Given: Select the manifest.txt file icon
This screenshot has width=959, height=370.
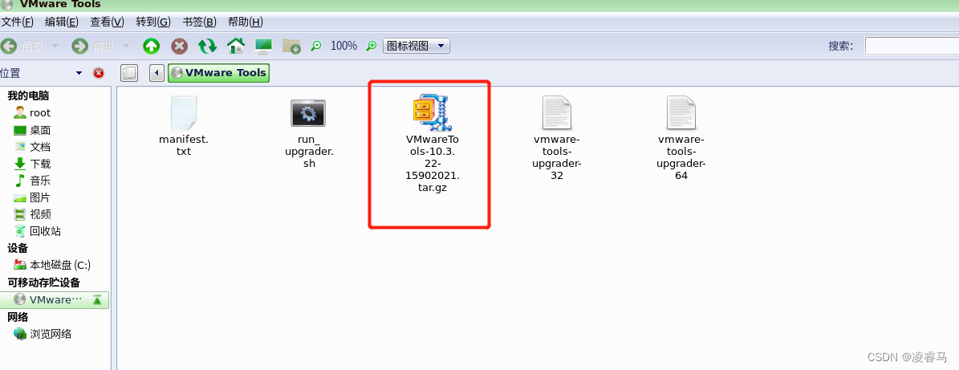Looking at the screenshot, I should pyautogui.click(x=184, y=113).
